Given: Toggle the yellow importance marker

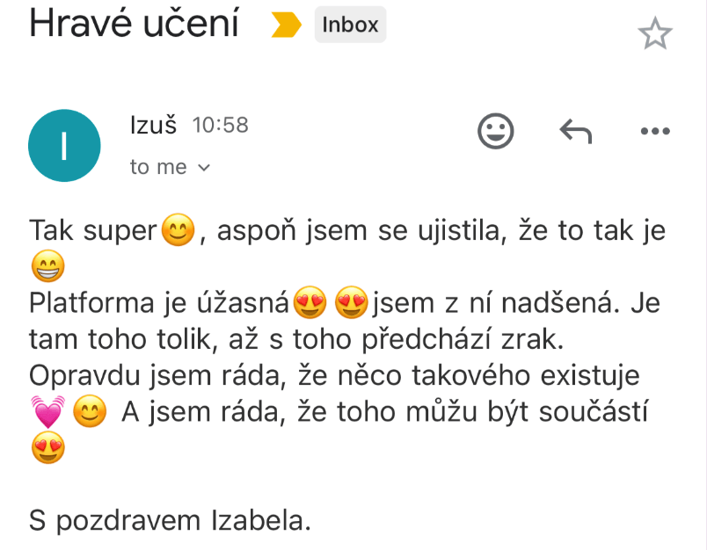Looking at the screenshot, I should pos(286,26).
